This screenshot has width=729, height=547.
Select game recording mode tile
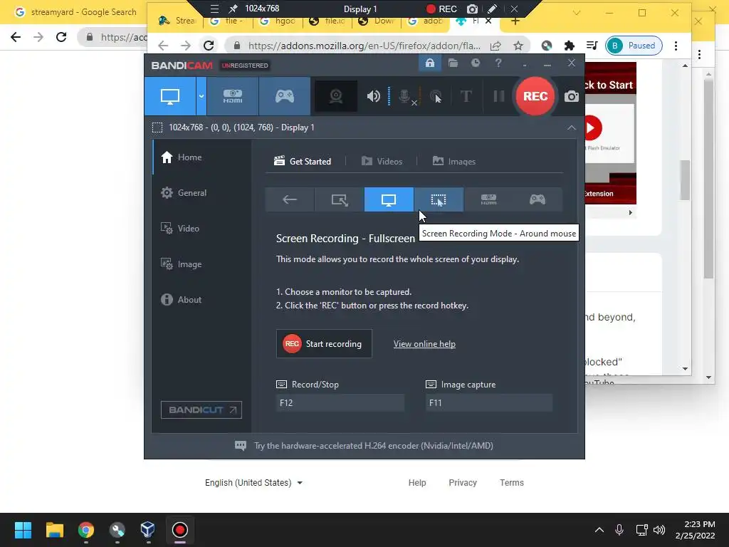point(537,199)
